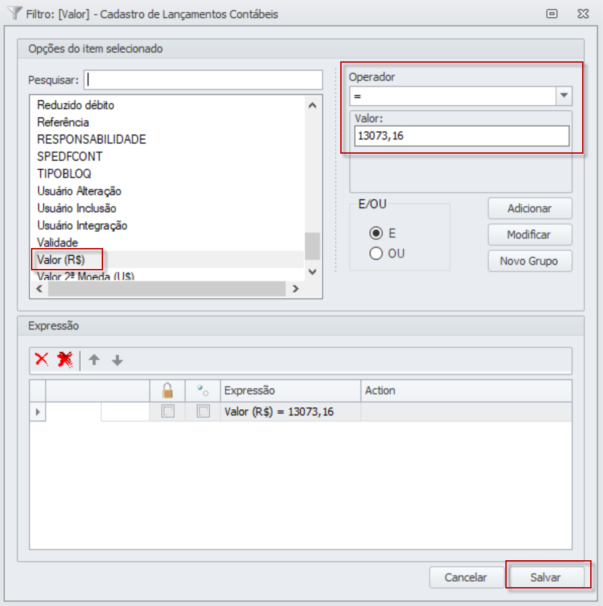This screenshot has height=606, width=603.
Task: Toggle second checkbox in Valor (R$) expression row
Action: coord(203,411)
